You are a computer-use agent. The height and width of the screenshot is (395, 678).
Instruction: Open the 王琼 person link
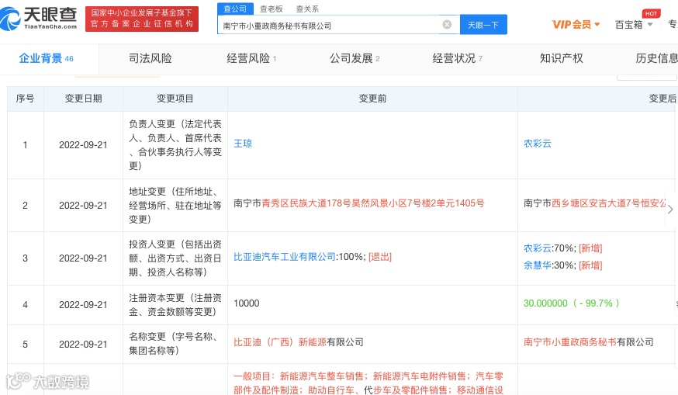[x=243, y=144]
